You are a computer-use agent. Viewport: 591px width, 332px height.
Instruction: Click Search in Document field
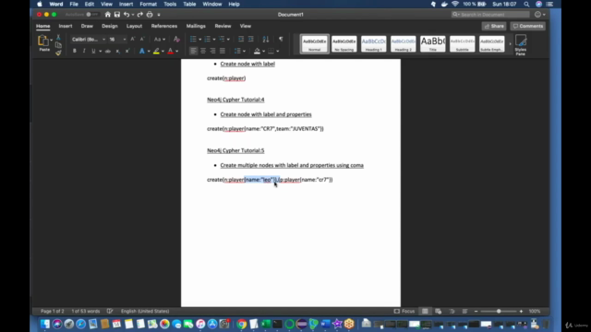coord(490,15)
